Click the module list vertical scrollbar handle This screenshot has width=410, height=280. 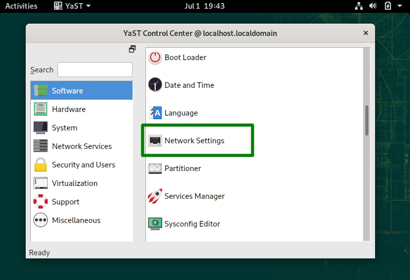point(367,121)
